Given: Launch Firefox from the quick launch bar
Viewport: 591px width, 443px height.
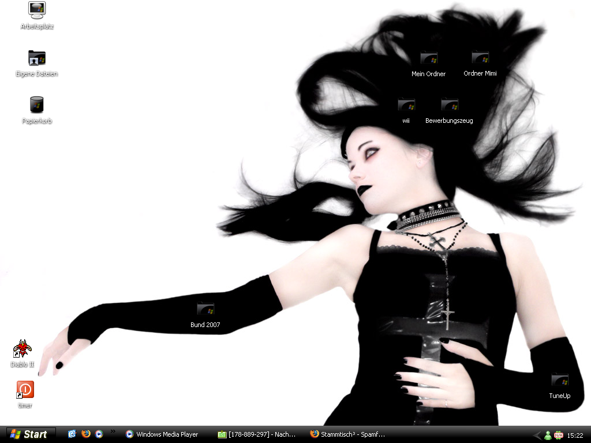Looking at the screenshot, I should pos(86,434).
